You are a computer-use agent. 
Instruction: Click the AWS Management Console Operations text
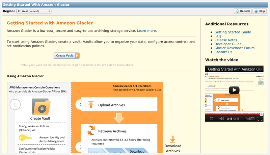(x=35, y=87)
